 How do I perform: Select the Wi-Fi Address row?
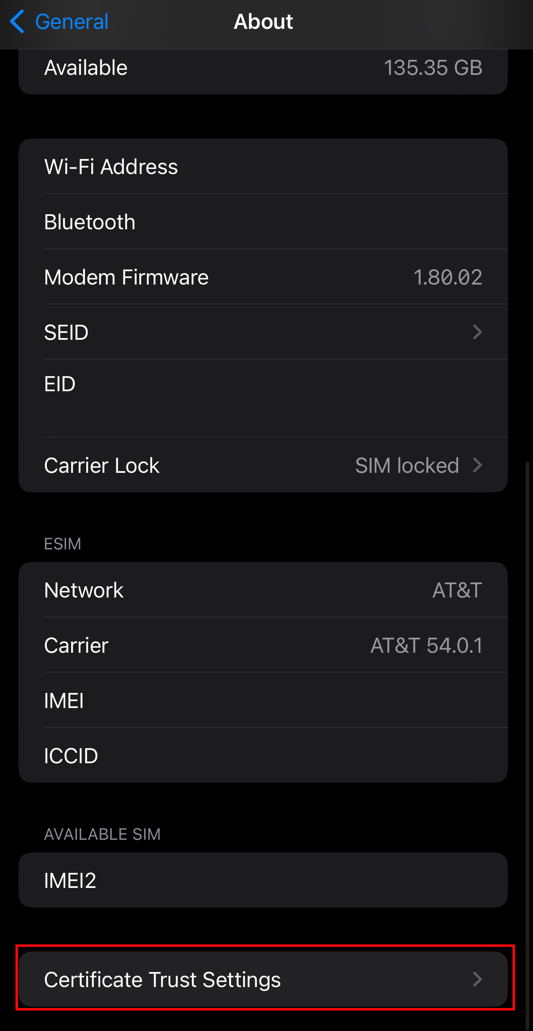click(x=263, y=167)
